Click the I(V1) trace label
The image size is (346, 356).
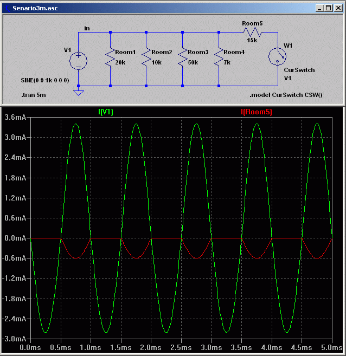click(106, 112)
